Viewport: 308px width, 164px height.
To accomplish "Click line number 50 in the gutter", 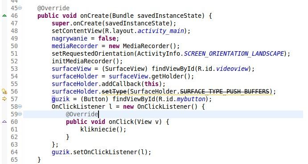I will point(14,46).
